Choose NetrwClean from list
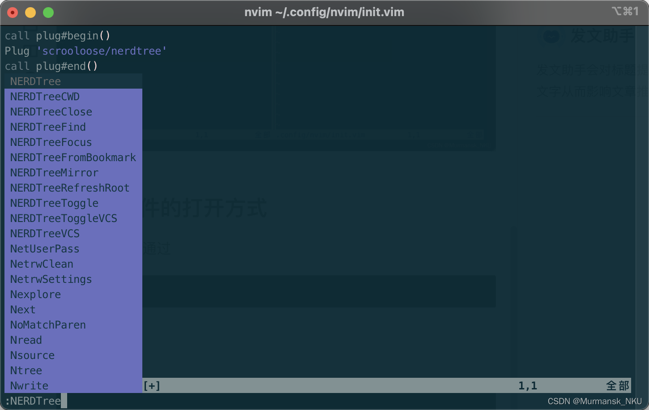Screen dimensions: 649x410 coord(73,264)
